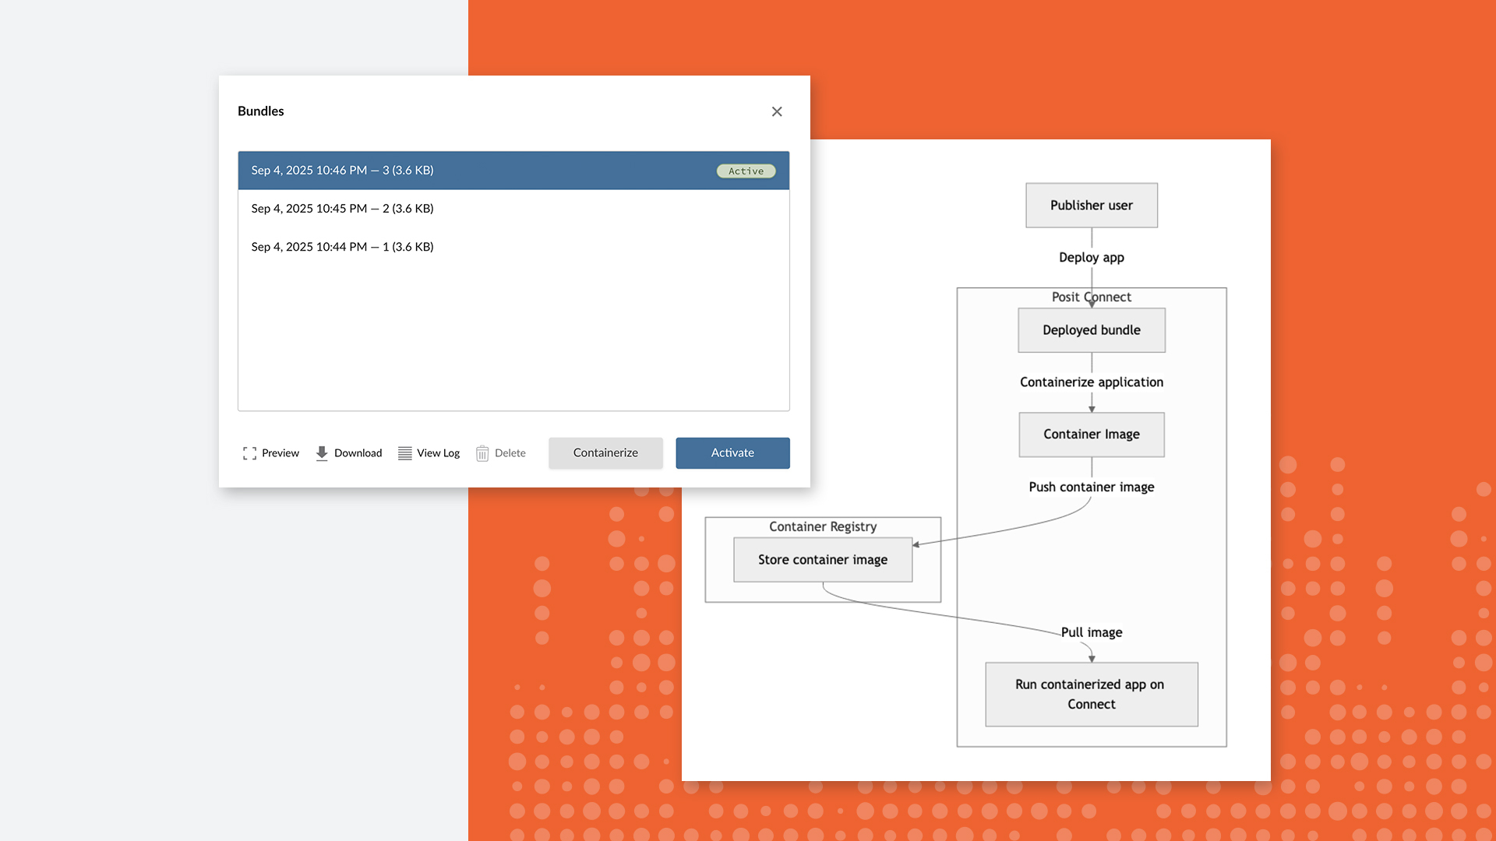Click the Delete trash can icon
Screen dimensions: 1496x841
[x=482, y=453]
